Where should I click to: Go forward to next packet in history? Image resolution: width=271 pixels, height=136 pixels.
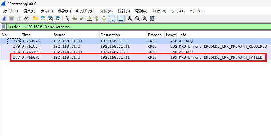pyautogui.click(x=82, y=19)
